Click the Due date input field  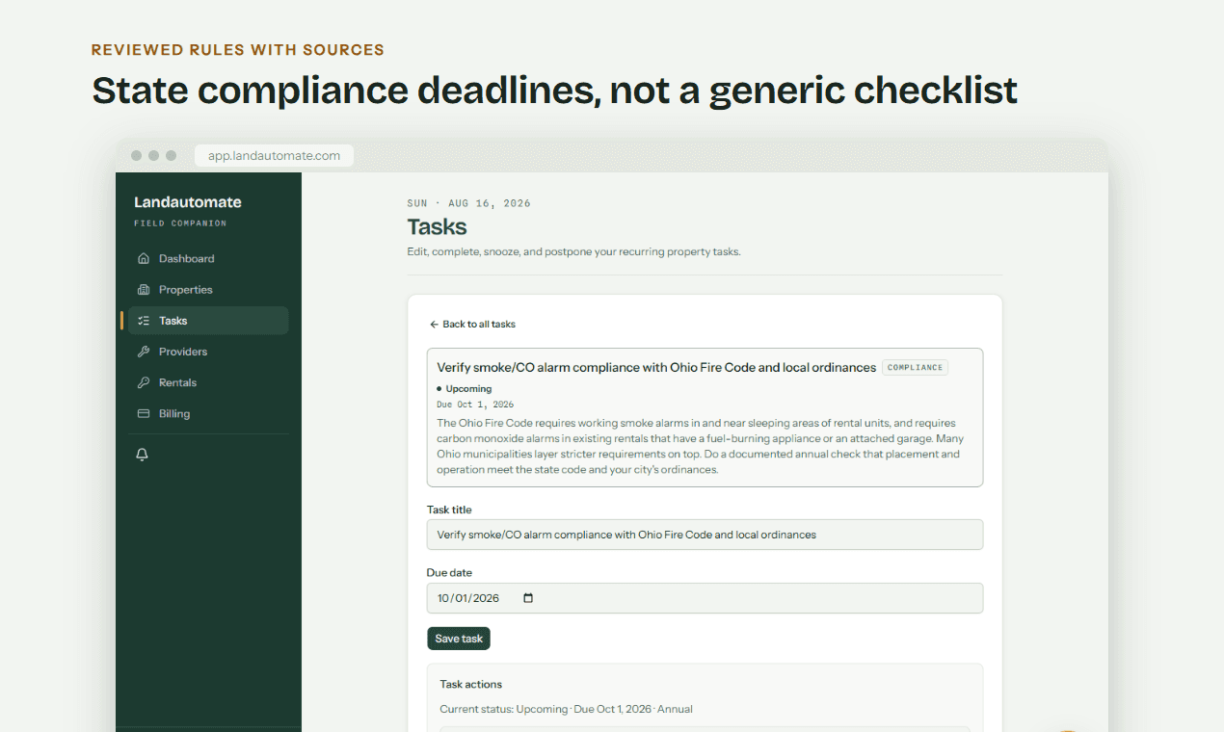click(x=705, y=598)
